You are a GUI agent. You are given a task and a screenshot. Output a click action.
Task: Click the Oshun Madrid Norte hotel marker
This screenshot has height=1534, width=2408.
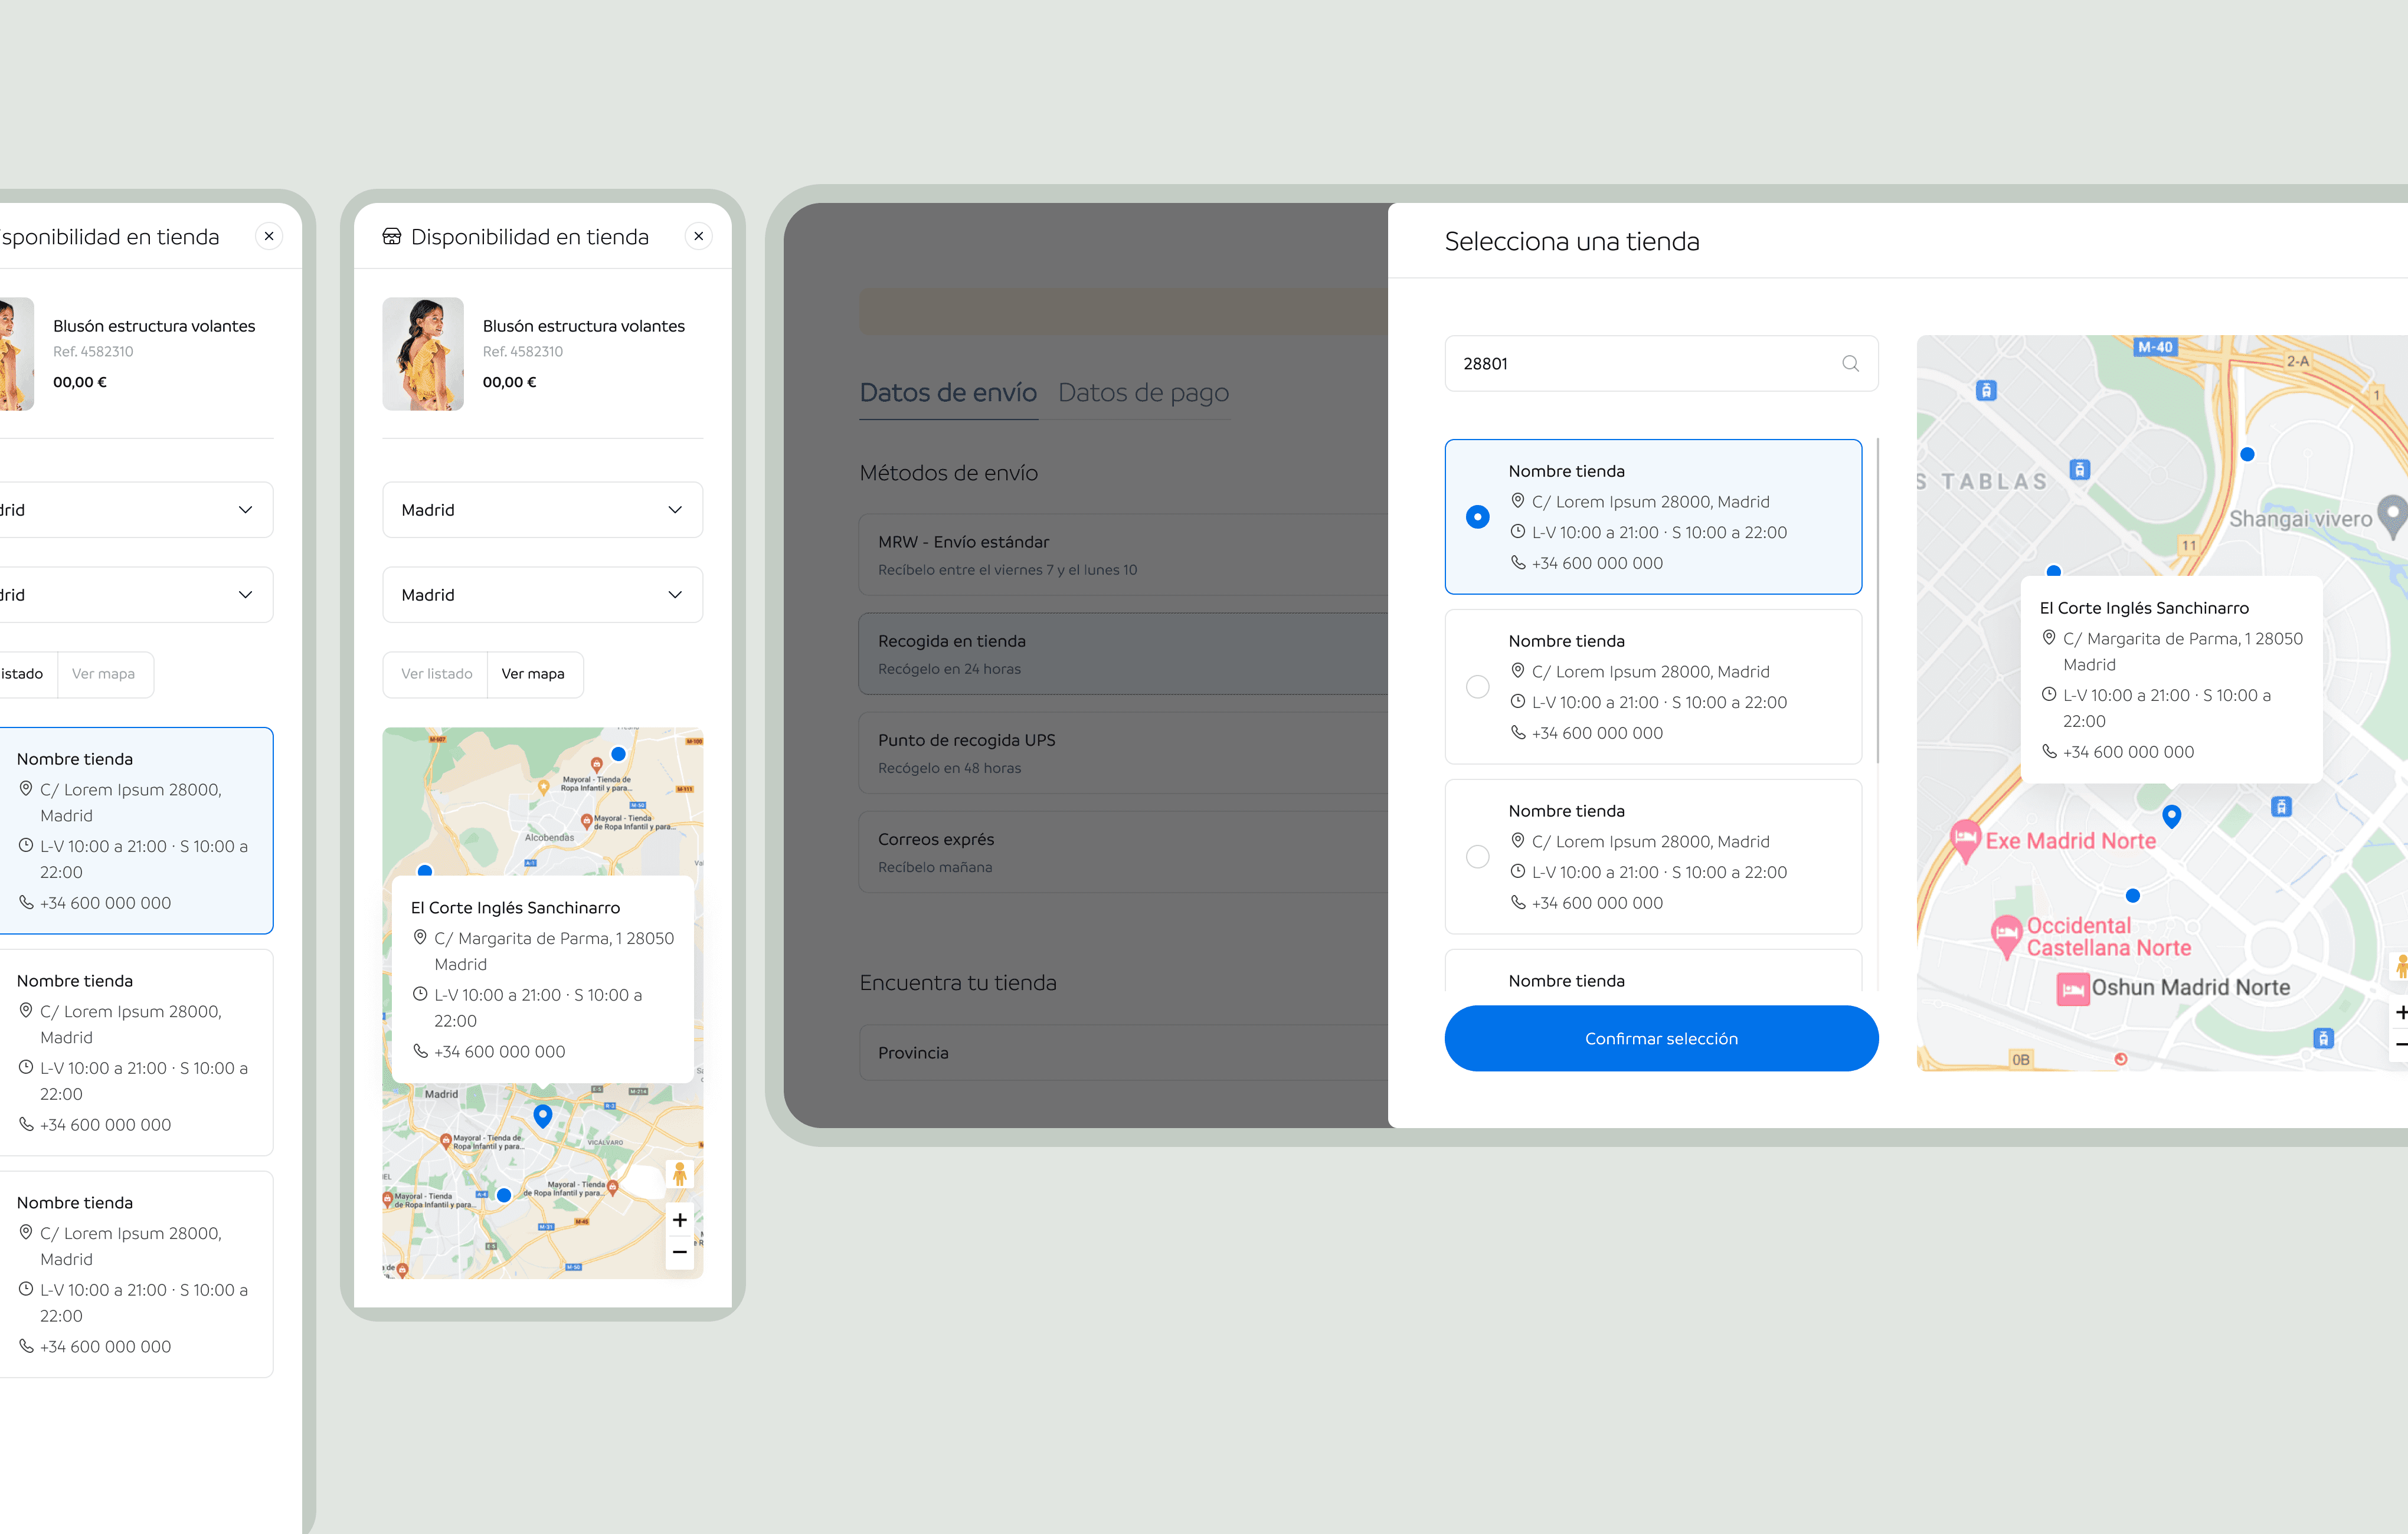pyautogui.click(x=2072, y=988)
